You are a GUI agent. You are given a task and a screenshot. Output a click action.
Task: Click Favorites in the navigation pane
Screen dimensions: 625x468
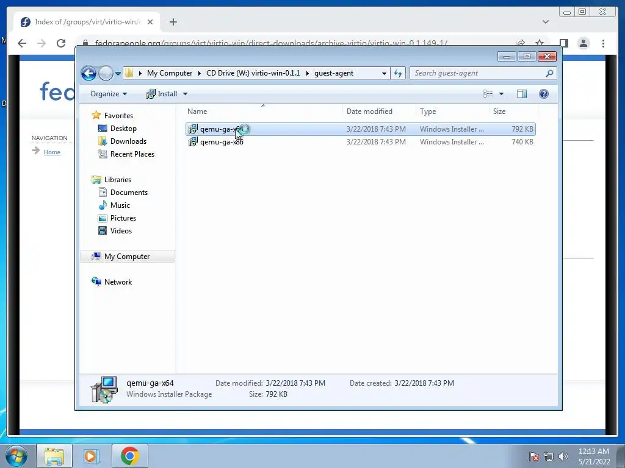[118, 116]
